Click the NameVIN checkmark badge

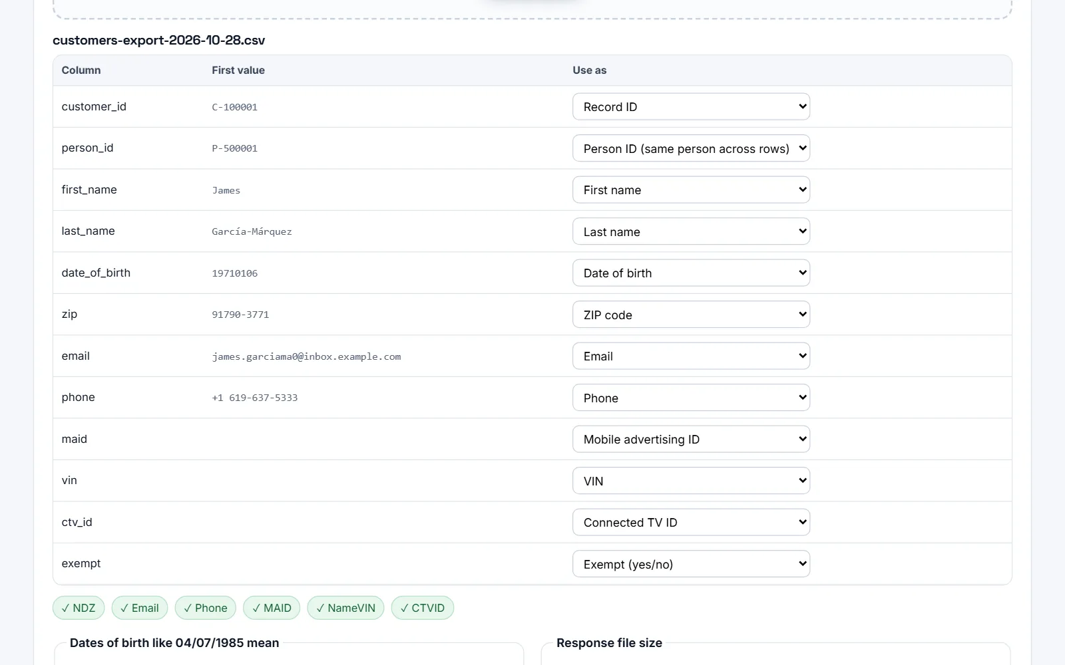click(x=345, y=608)
